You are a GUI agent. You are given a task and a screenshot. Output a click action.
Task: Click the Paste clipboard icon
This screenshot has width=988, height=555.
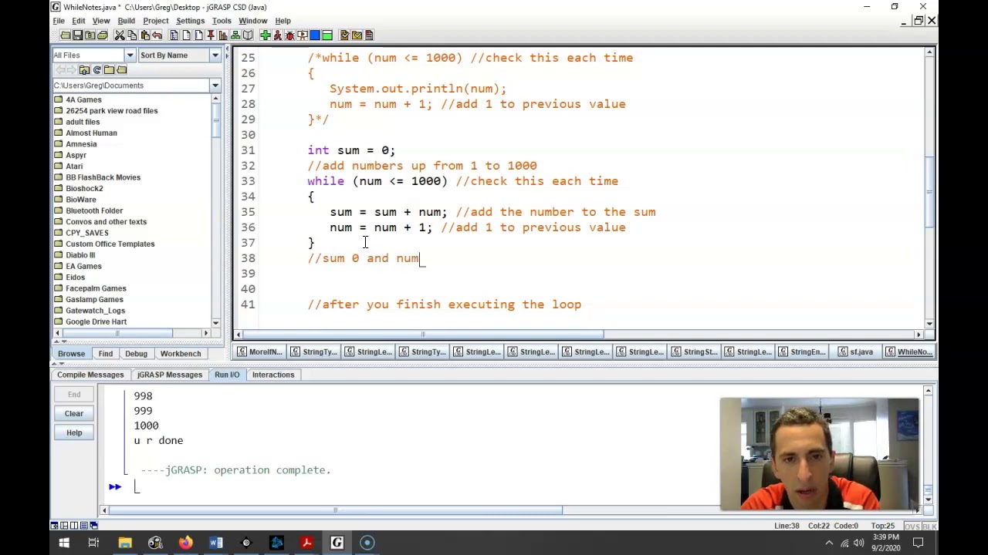[145, 35]
